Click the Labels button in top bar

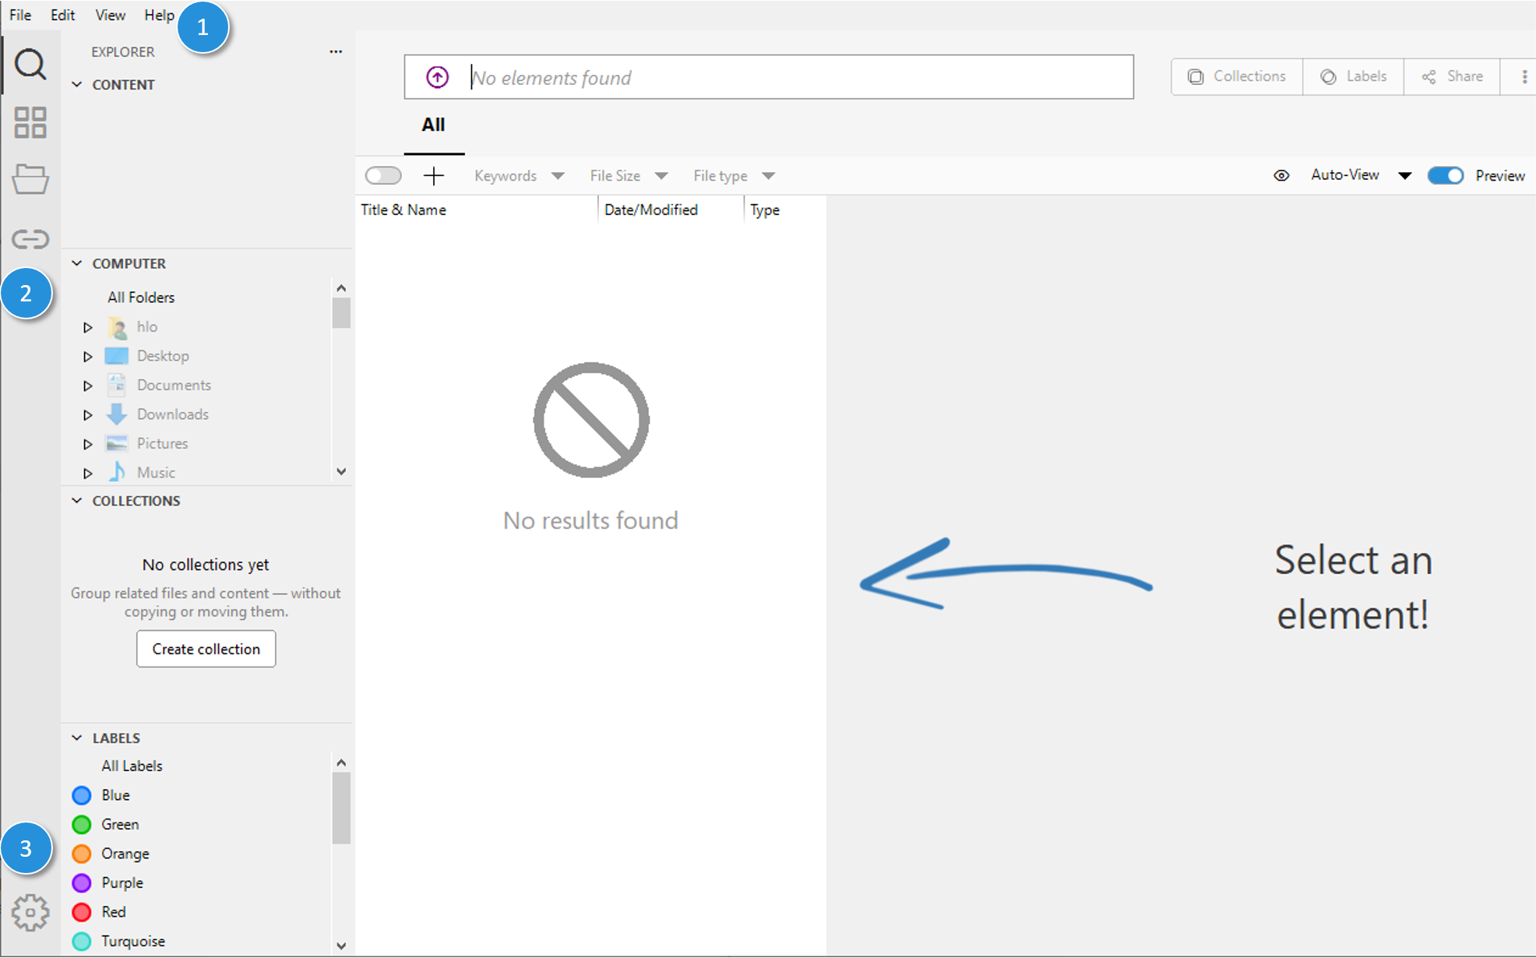click(x=1354, y=76)
